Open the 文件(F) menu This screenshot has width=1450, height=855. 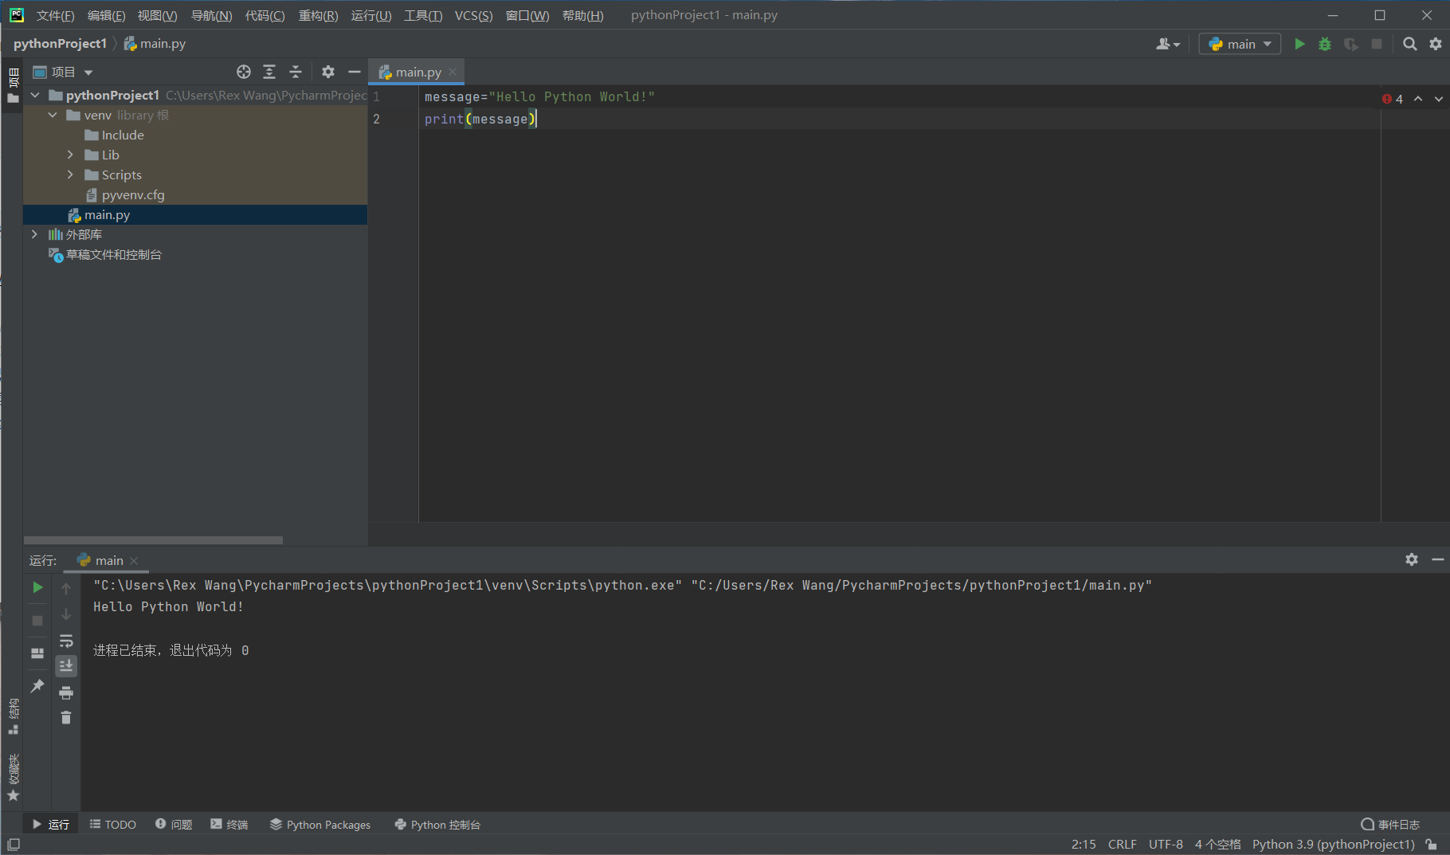pos(55,15)
